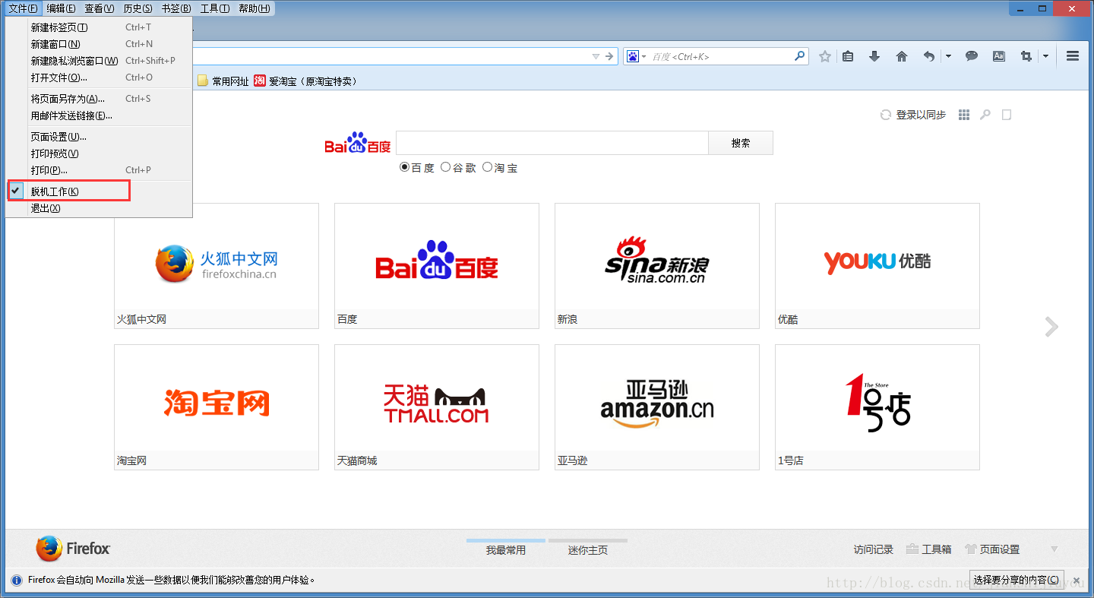Expand the undo arrow dropdown
The width and height of the screenshot is (1094, 598).
[948, 56]
